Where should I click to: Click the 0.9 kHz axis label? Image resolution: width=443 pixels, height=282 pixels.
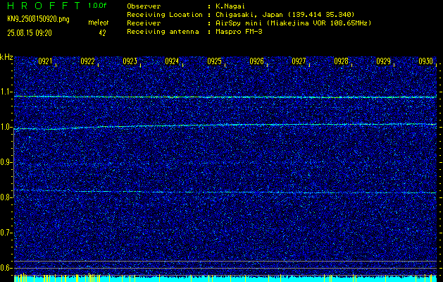tap(6, 162)
